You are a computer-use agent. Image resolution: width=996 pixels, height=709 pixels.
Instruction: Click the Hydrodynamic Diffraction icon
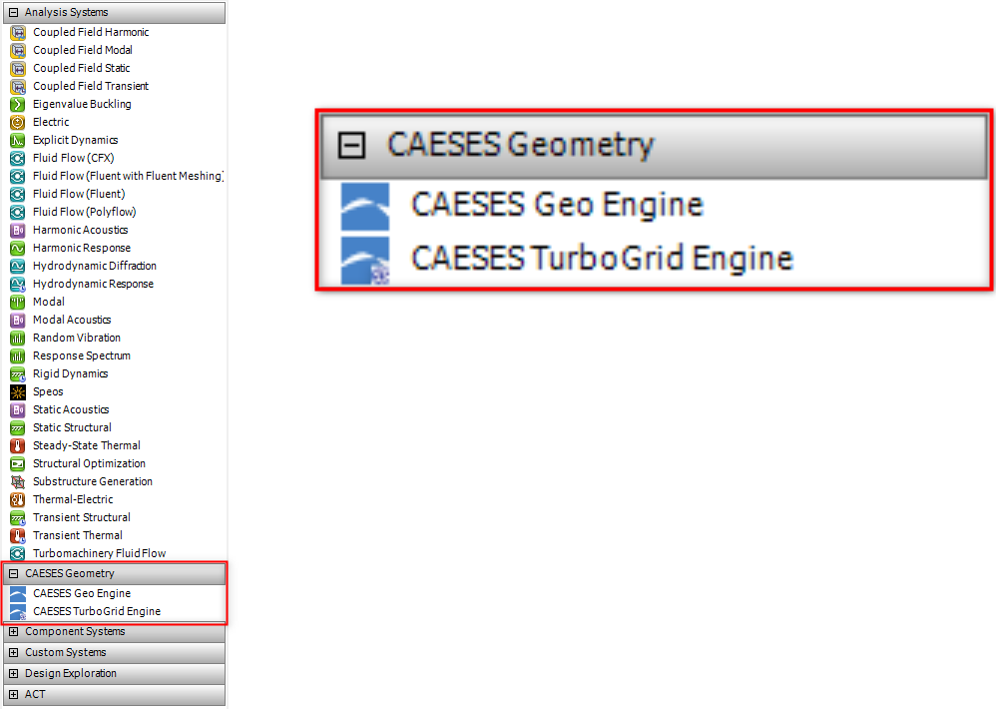[x=18, y=267]
